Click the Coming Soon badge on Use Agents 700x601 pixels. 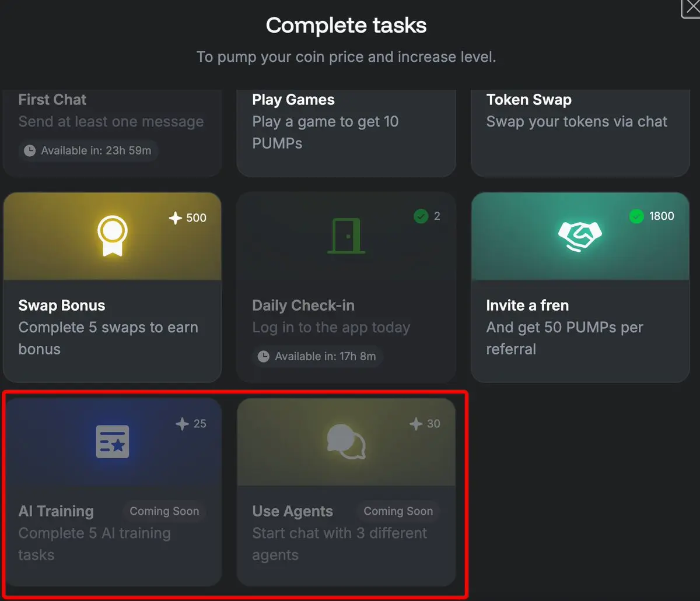click(398, 511)
